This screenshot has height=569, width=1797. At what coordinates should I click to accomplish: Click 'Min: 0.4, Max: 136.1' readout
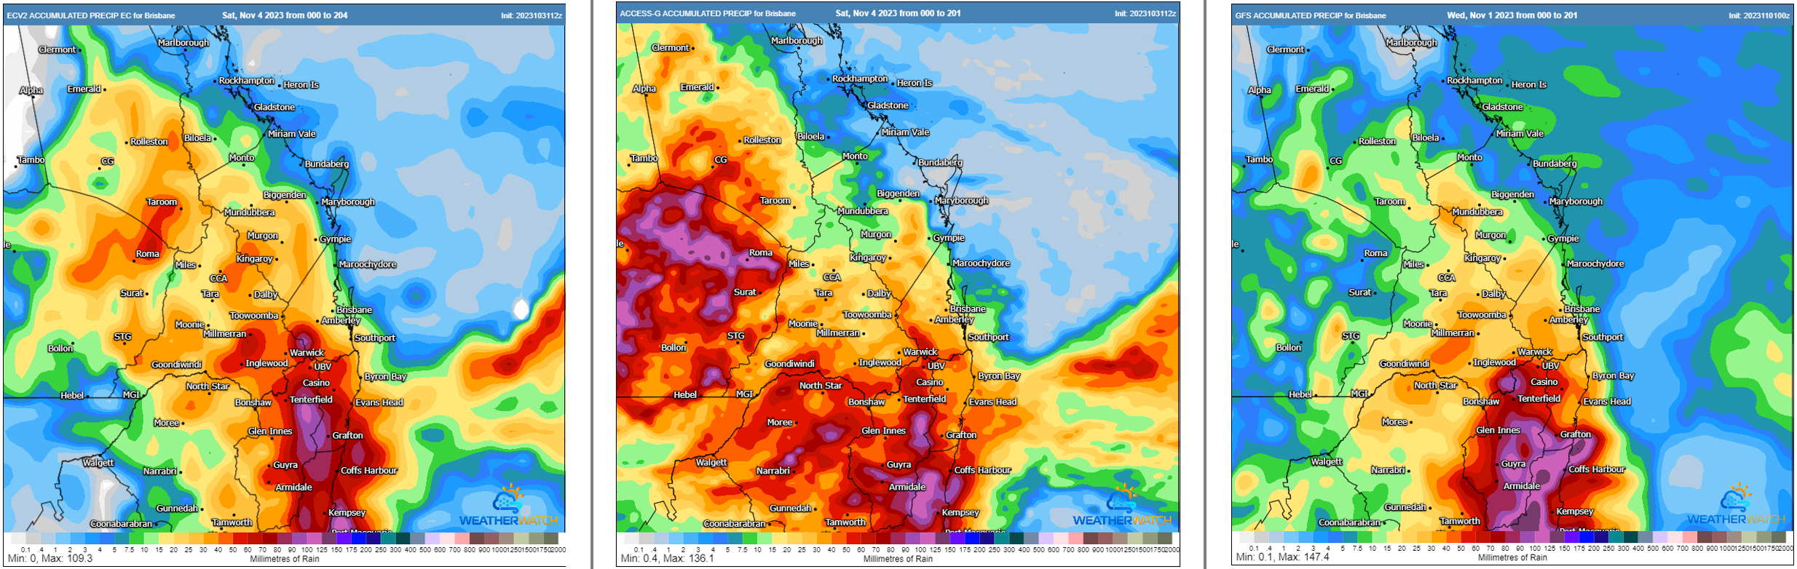667,558
